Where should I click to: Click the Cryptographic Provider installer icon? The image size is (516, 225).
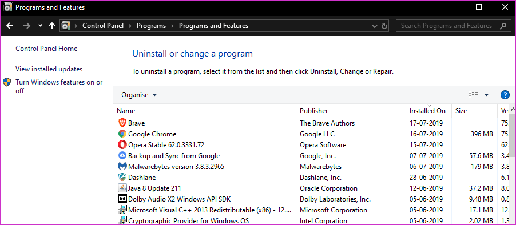coord(122,220)
